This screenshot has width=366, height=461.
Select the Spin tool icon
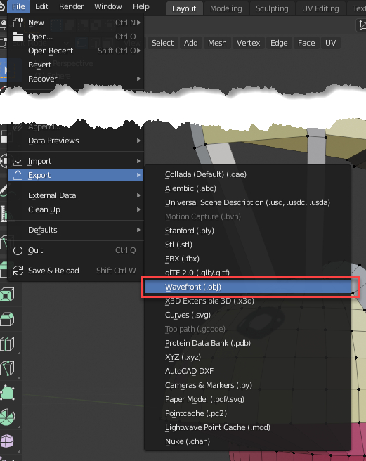[x=7, y=417]
